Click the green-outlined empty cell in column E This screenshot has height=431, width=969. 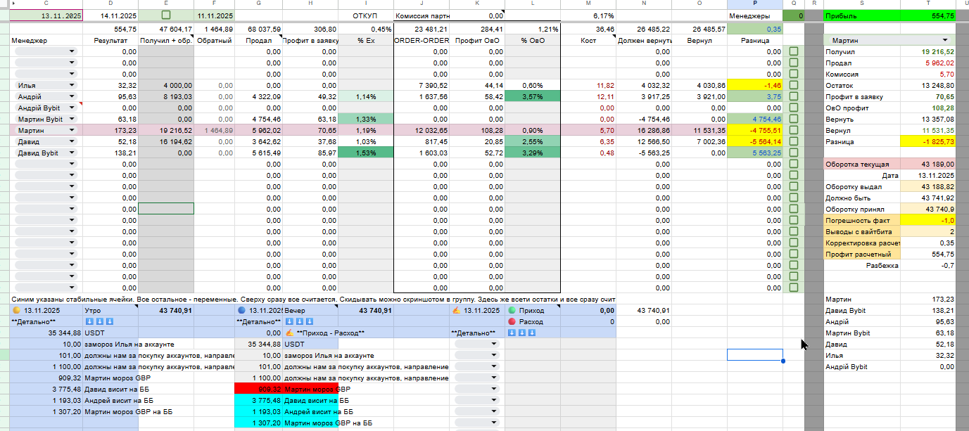pos(166,209)
